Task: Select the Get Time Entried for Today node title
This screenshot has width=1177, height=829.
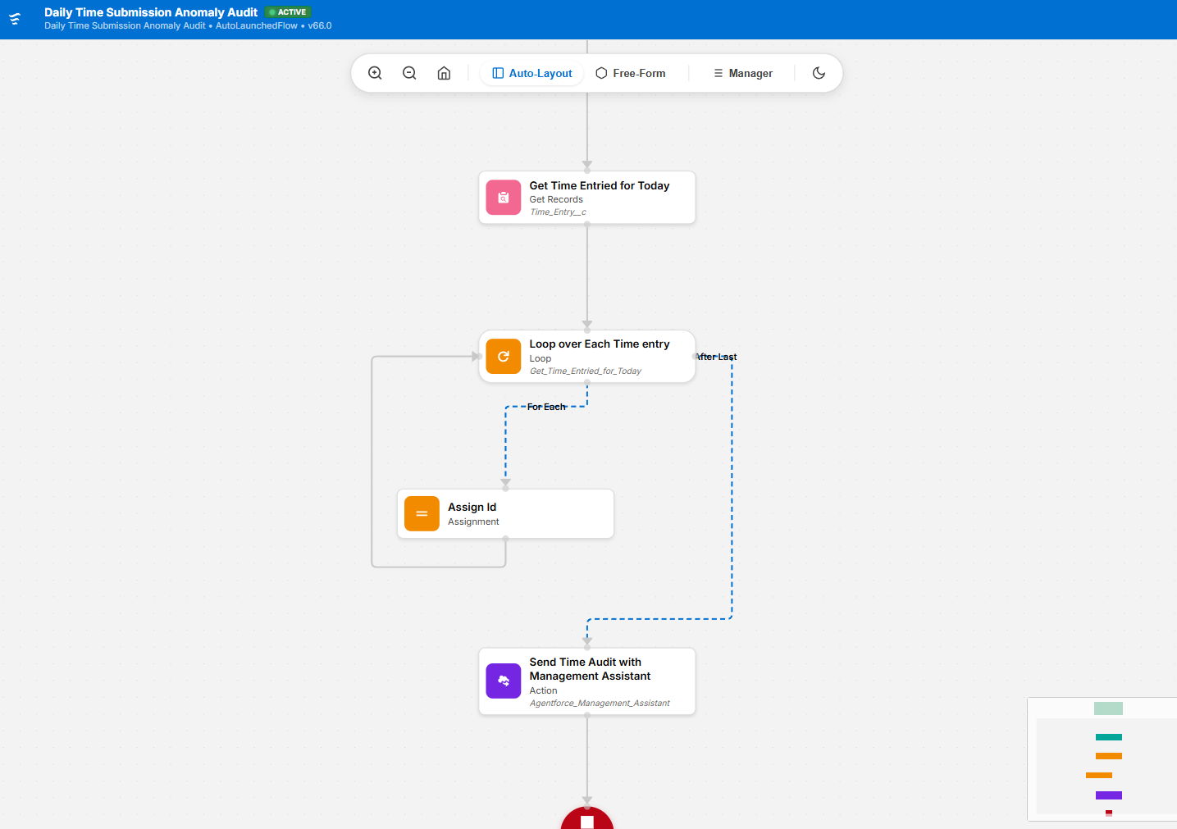Action: click(x=600, y=186)
